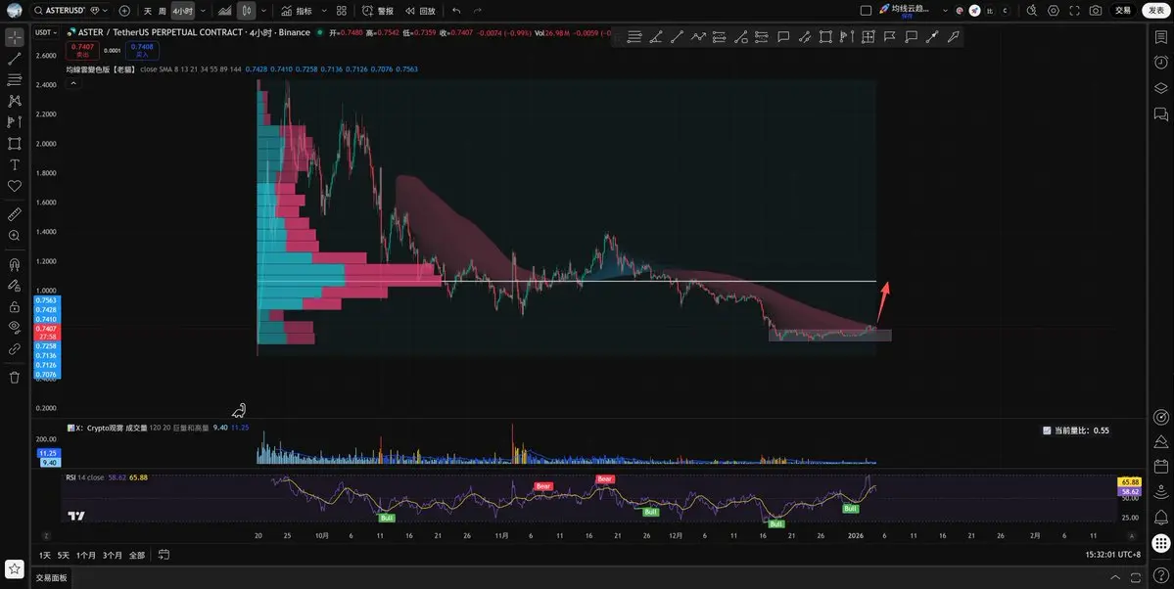Image resolution: width=1174 pixels, height=589 pixels.
Task: Select the 4小时 timeframe
Action: click(183, 11)
